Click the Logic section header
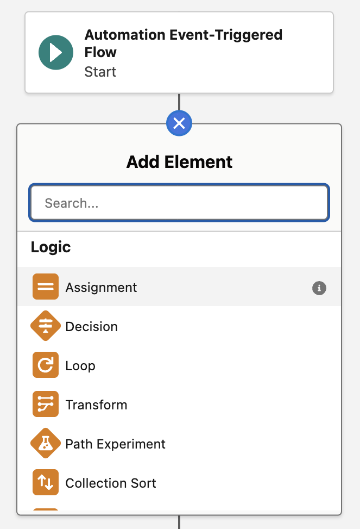 click(50, 247)
